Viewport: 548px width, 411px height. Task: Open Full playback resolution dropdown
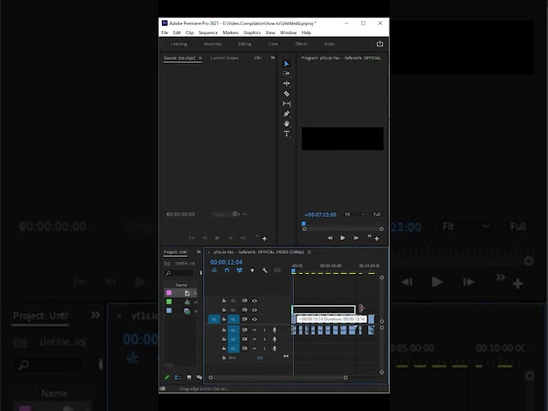pyautogui.click(x=377, y=214)
